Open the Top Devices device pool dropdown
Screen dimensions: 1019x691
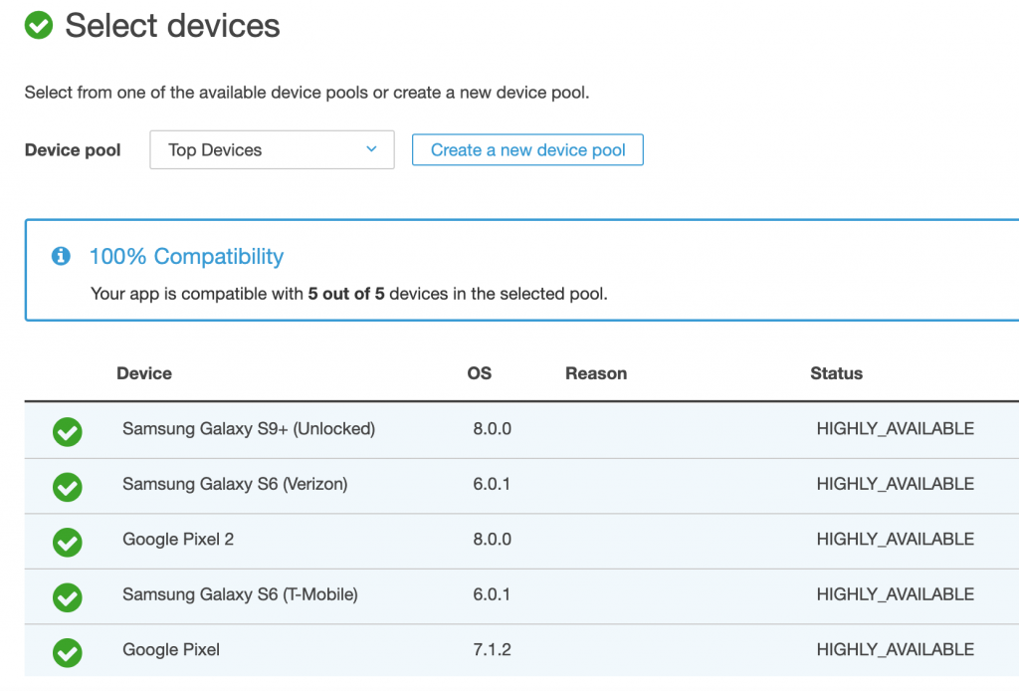point(272,150)
